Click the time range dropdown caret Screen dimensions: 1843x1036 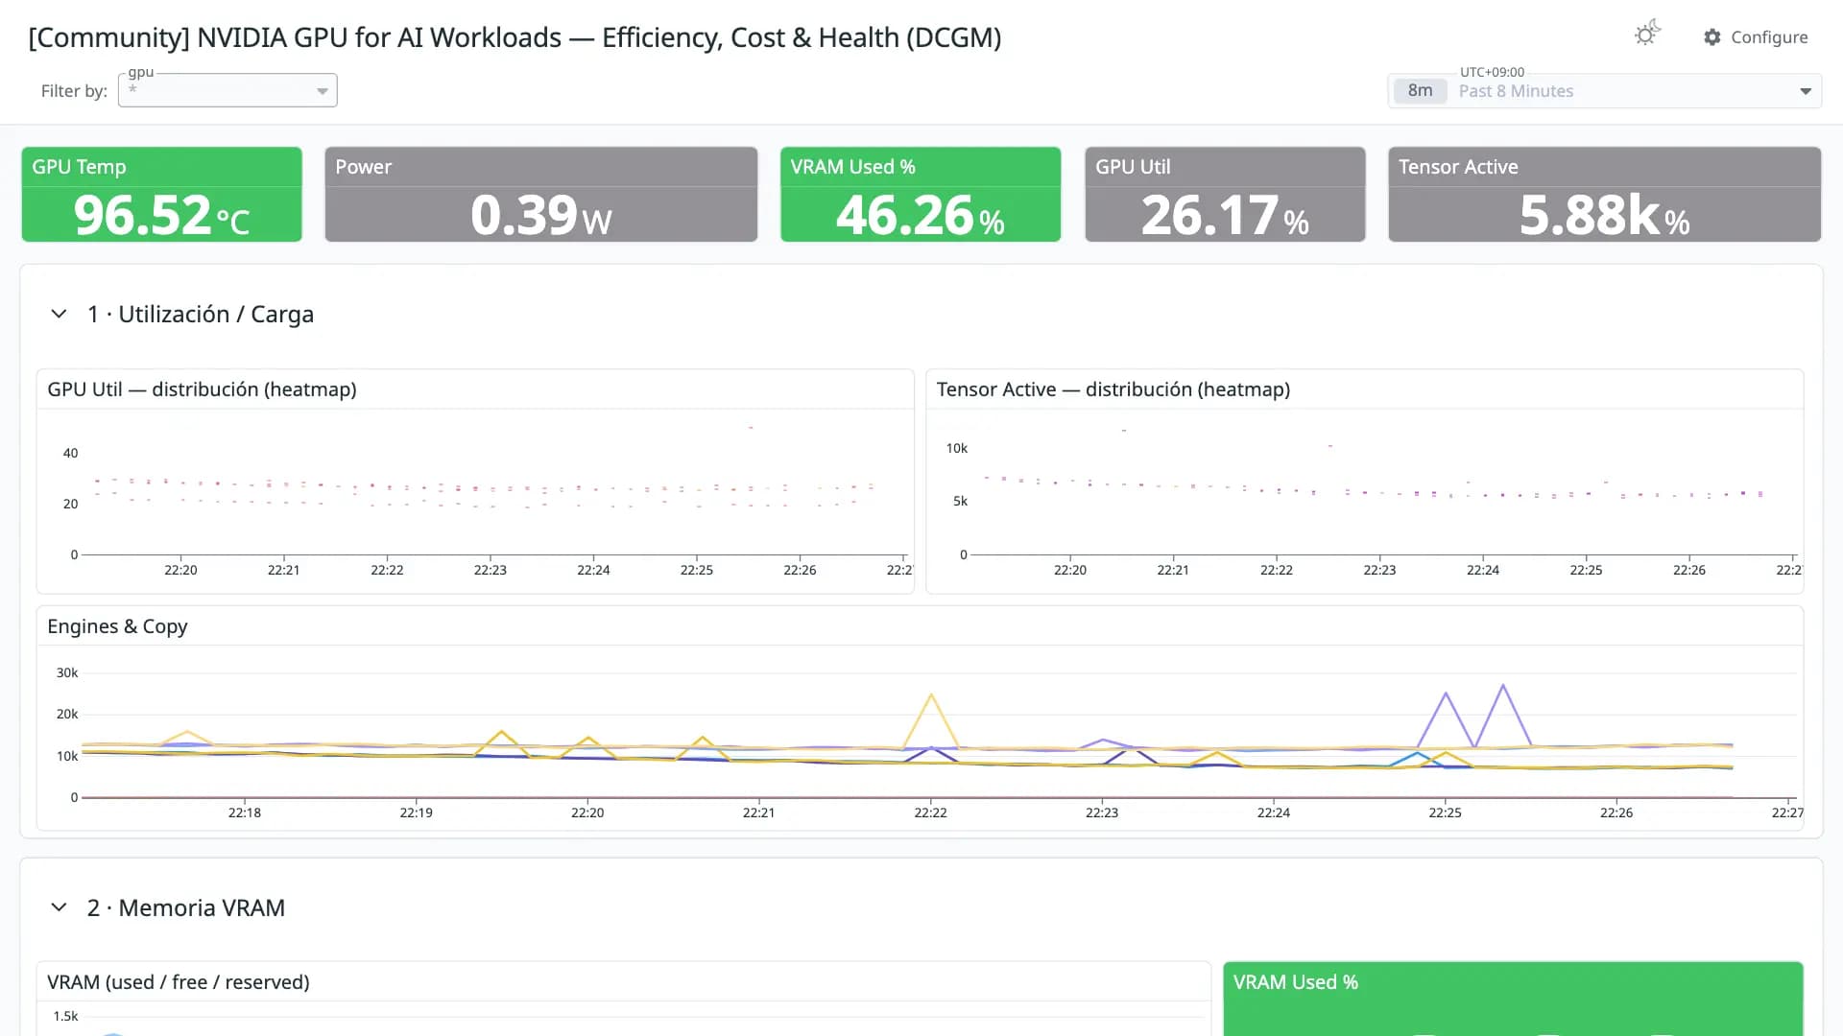pyautogui.click(x=1805, y=91)
